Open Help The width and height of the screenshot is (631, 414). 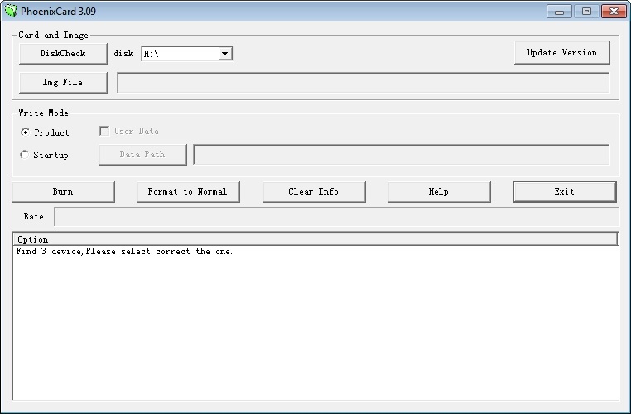coord(439,192)
